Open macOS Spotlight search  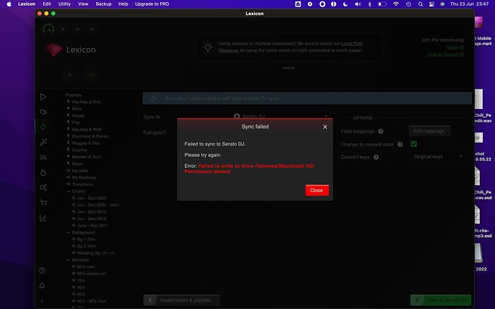tap(420, 4)
